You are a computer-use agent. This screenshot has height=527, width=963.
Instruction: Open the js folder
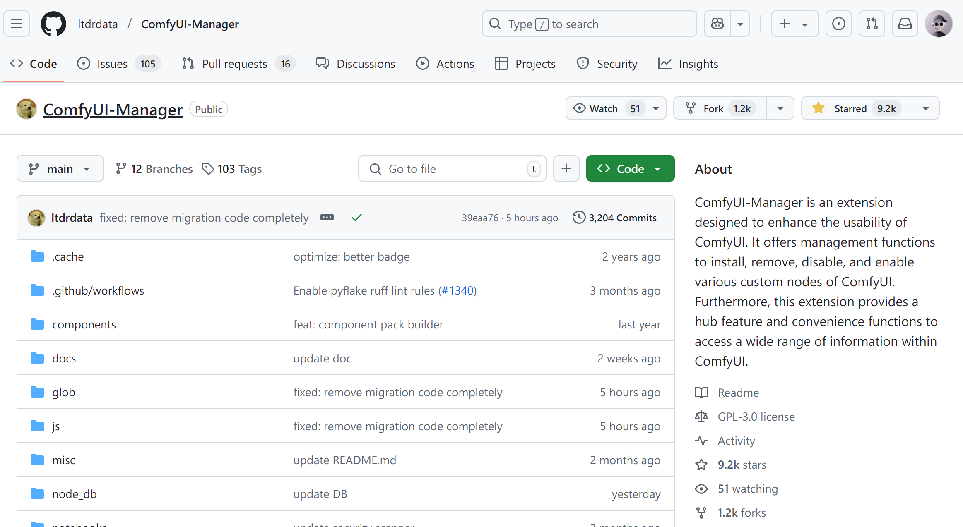pos(56,426)
